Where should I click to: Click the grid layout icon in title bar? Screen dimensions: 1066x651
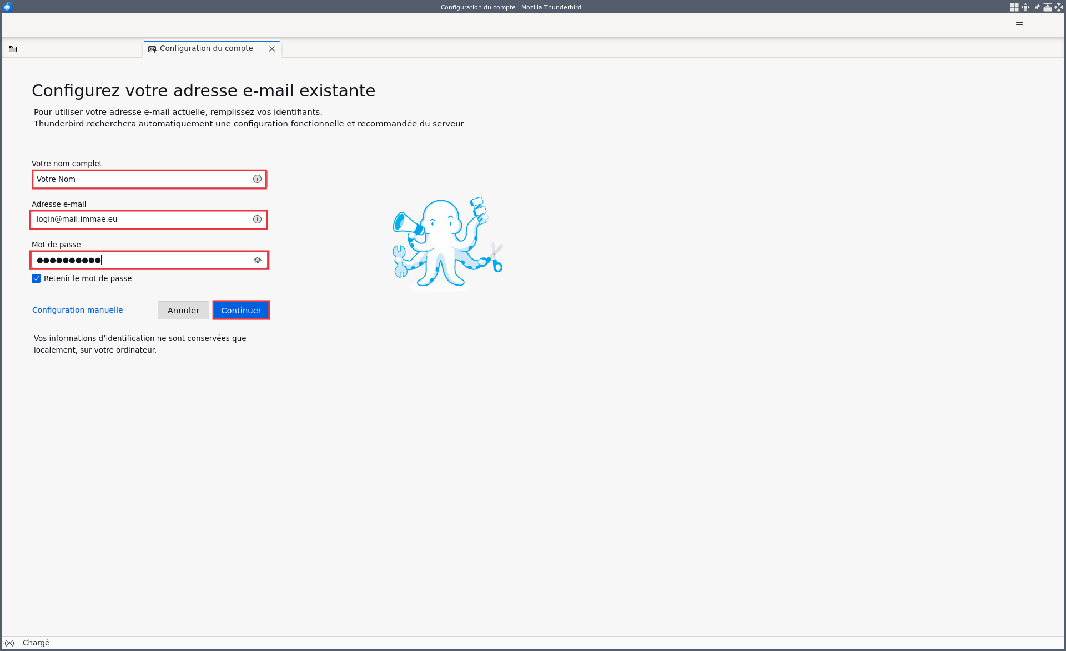(1014, 7)
